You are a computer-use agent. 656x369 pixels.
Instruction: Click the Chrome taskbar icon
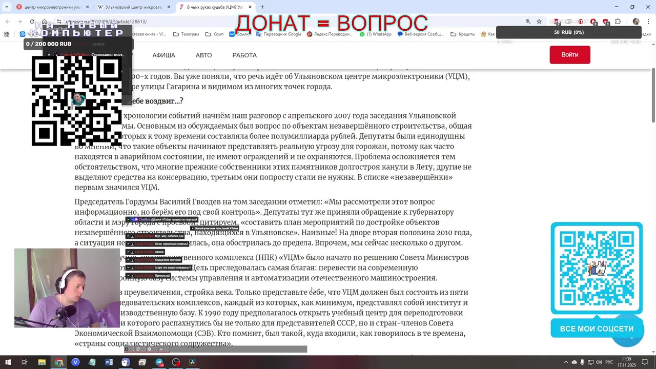[x=59, y=362]
